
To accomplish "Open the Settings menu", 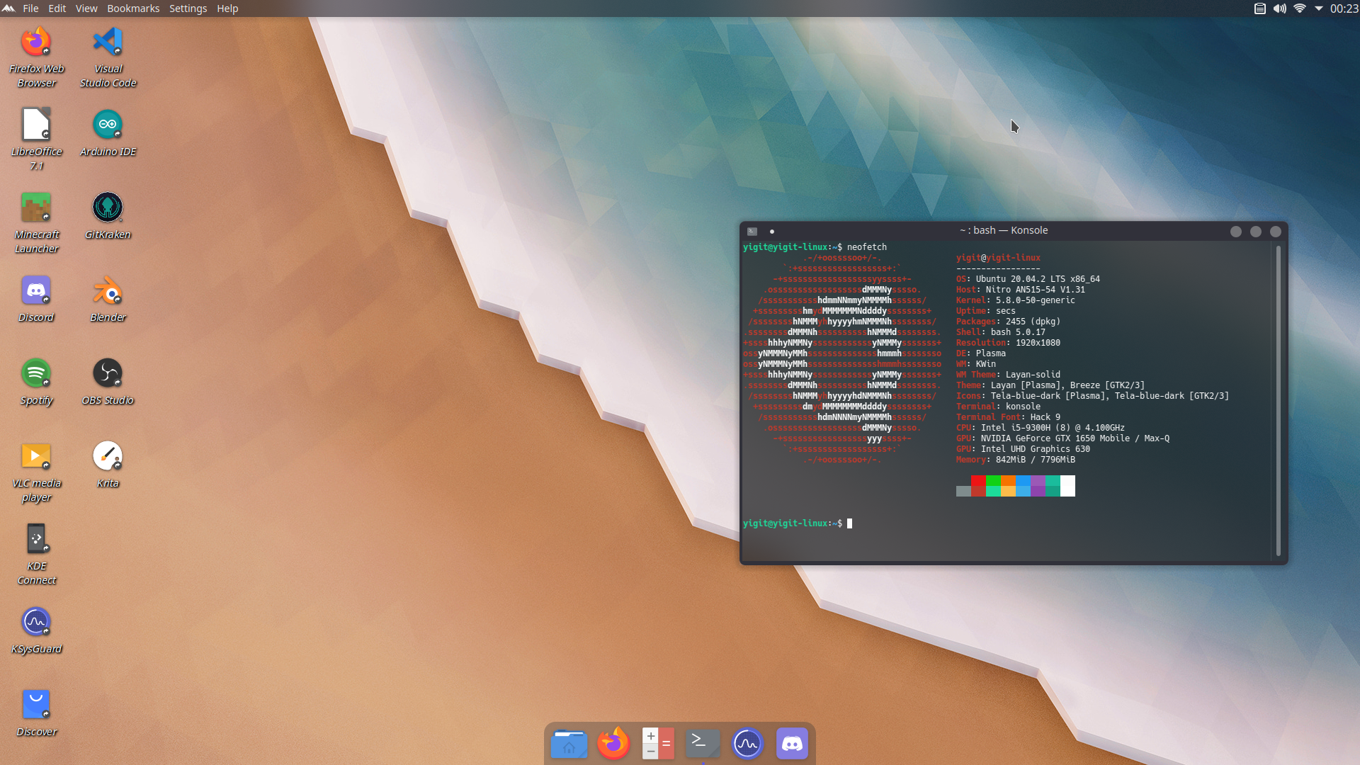I will pos(188,8).
